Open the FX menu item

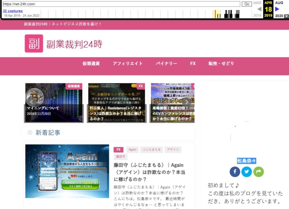click(193, 63)
